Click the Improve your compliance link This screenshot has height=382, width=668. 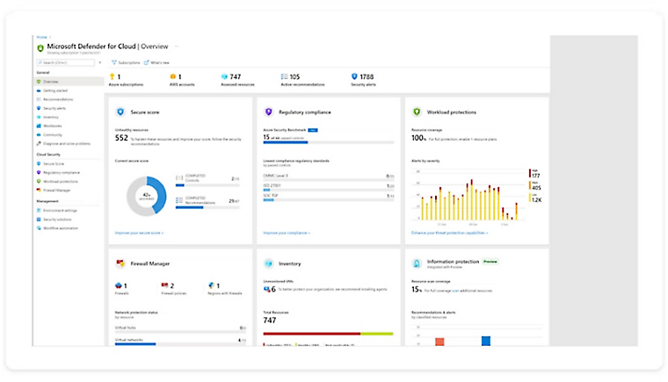pyautogui.click(x=287, y=234)
